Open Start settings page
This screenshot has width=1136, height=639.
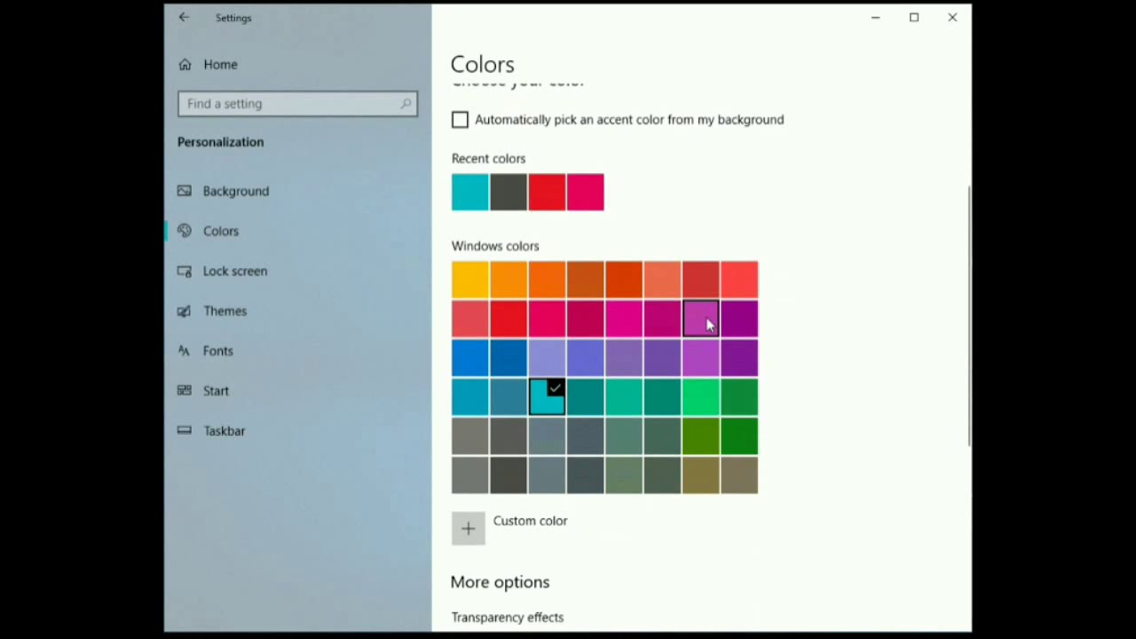pos(216,390)
